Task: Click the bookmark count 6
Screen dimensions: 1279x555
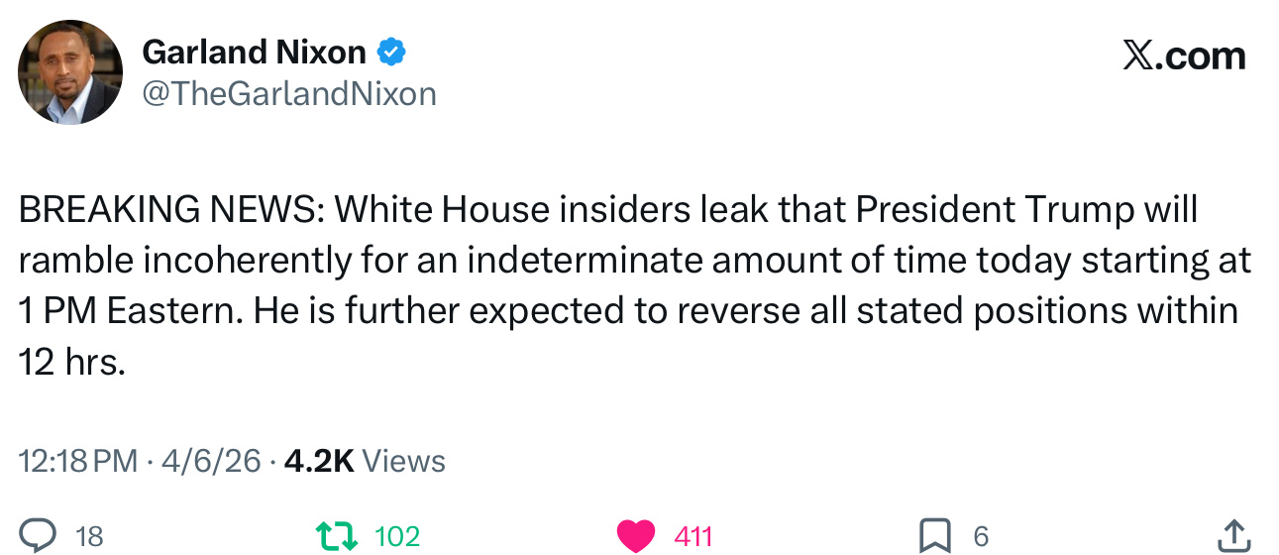Action: click(x=981, y=536)
